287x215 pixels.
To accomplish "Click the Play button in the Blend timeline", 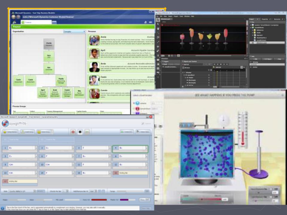I will 221,64.
